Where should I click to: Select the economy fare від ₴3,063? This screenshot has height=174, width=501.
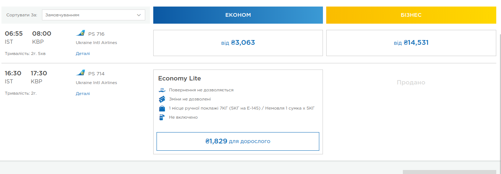pos(238,43)
